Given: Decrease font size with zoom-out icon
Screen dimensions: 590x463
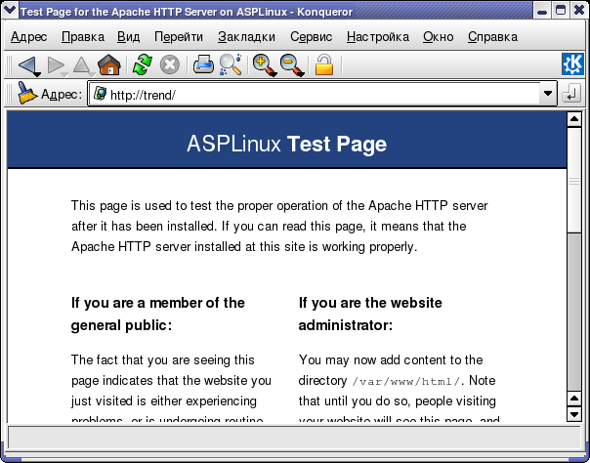Looking at the screenshot, I should tap(291, 65).
